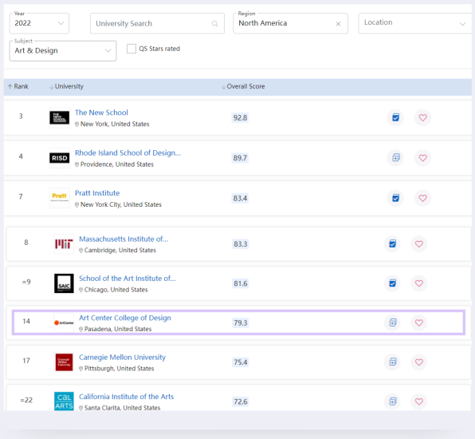Viewport: 475px width, 439px height.
Task: Favorite Carnegie Mellon University heart icon
Action: (x=419, y=362)
